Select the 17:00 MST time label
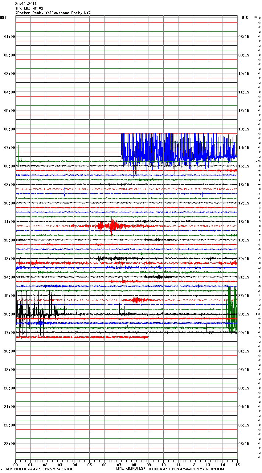The image size is (262, 473). (x=9, y=333)
